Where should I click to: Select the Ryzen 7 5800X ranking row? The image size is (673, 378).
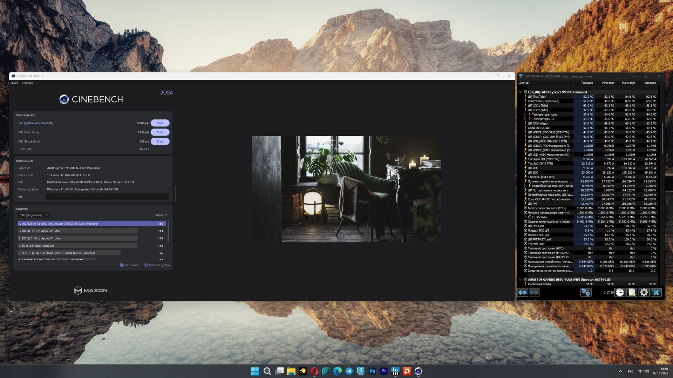tap(92, 253)
